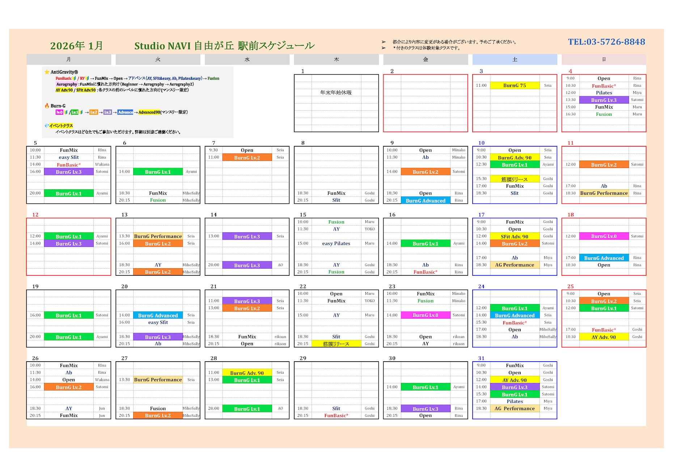This screenshot has height=476, width=673.
Task: Open the BurnG 75 class on January 3
Action: (515, 85)
